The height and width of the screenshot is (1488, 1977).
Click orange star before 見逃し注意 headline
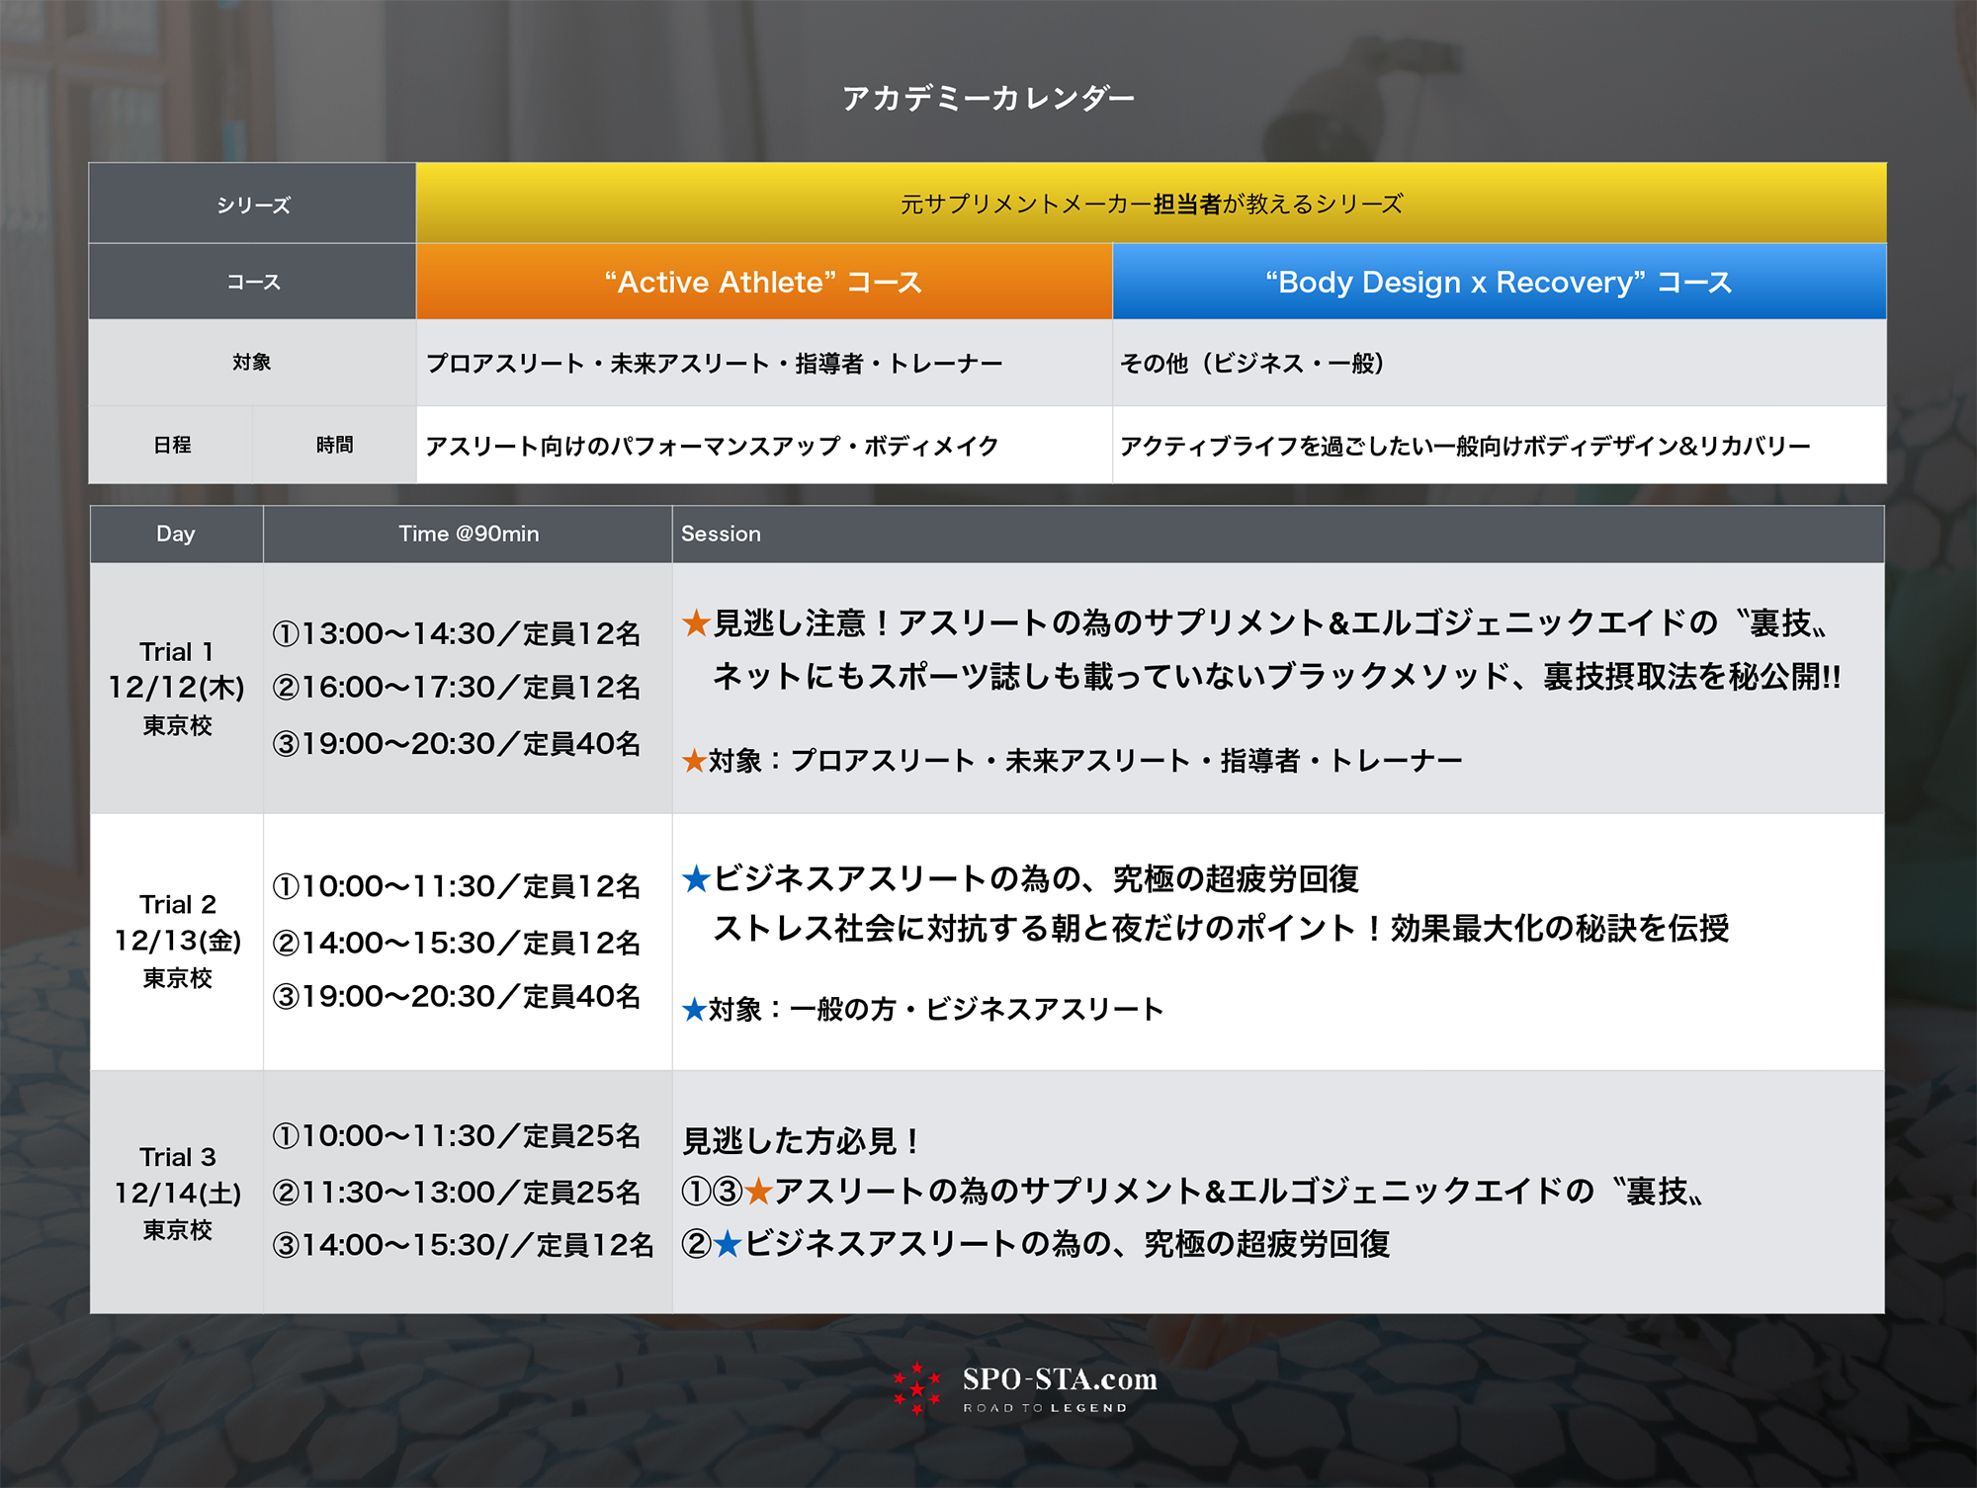696,623
